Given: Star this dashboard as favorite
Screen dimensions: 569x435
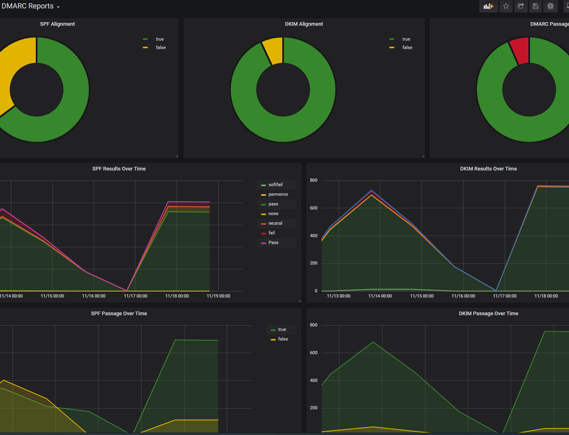Looking at the screenshot, I should click(x=506, y=6).
